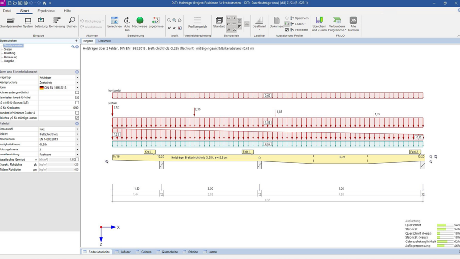Screen dimensions: 460x259
Task: Increase graphic text size icon
Action: tap(169, 28)
